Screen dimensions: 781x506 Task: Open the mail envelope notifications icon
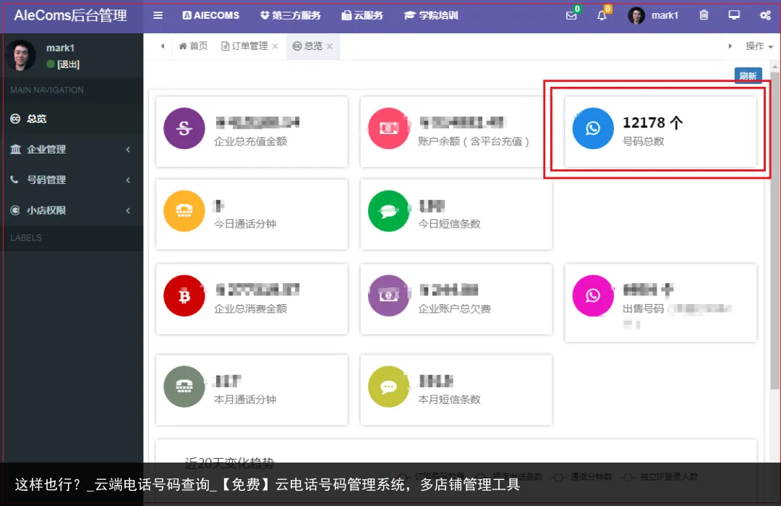(571, 16)
